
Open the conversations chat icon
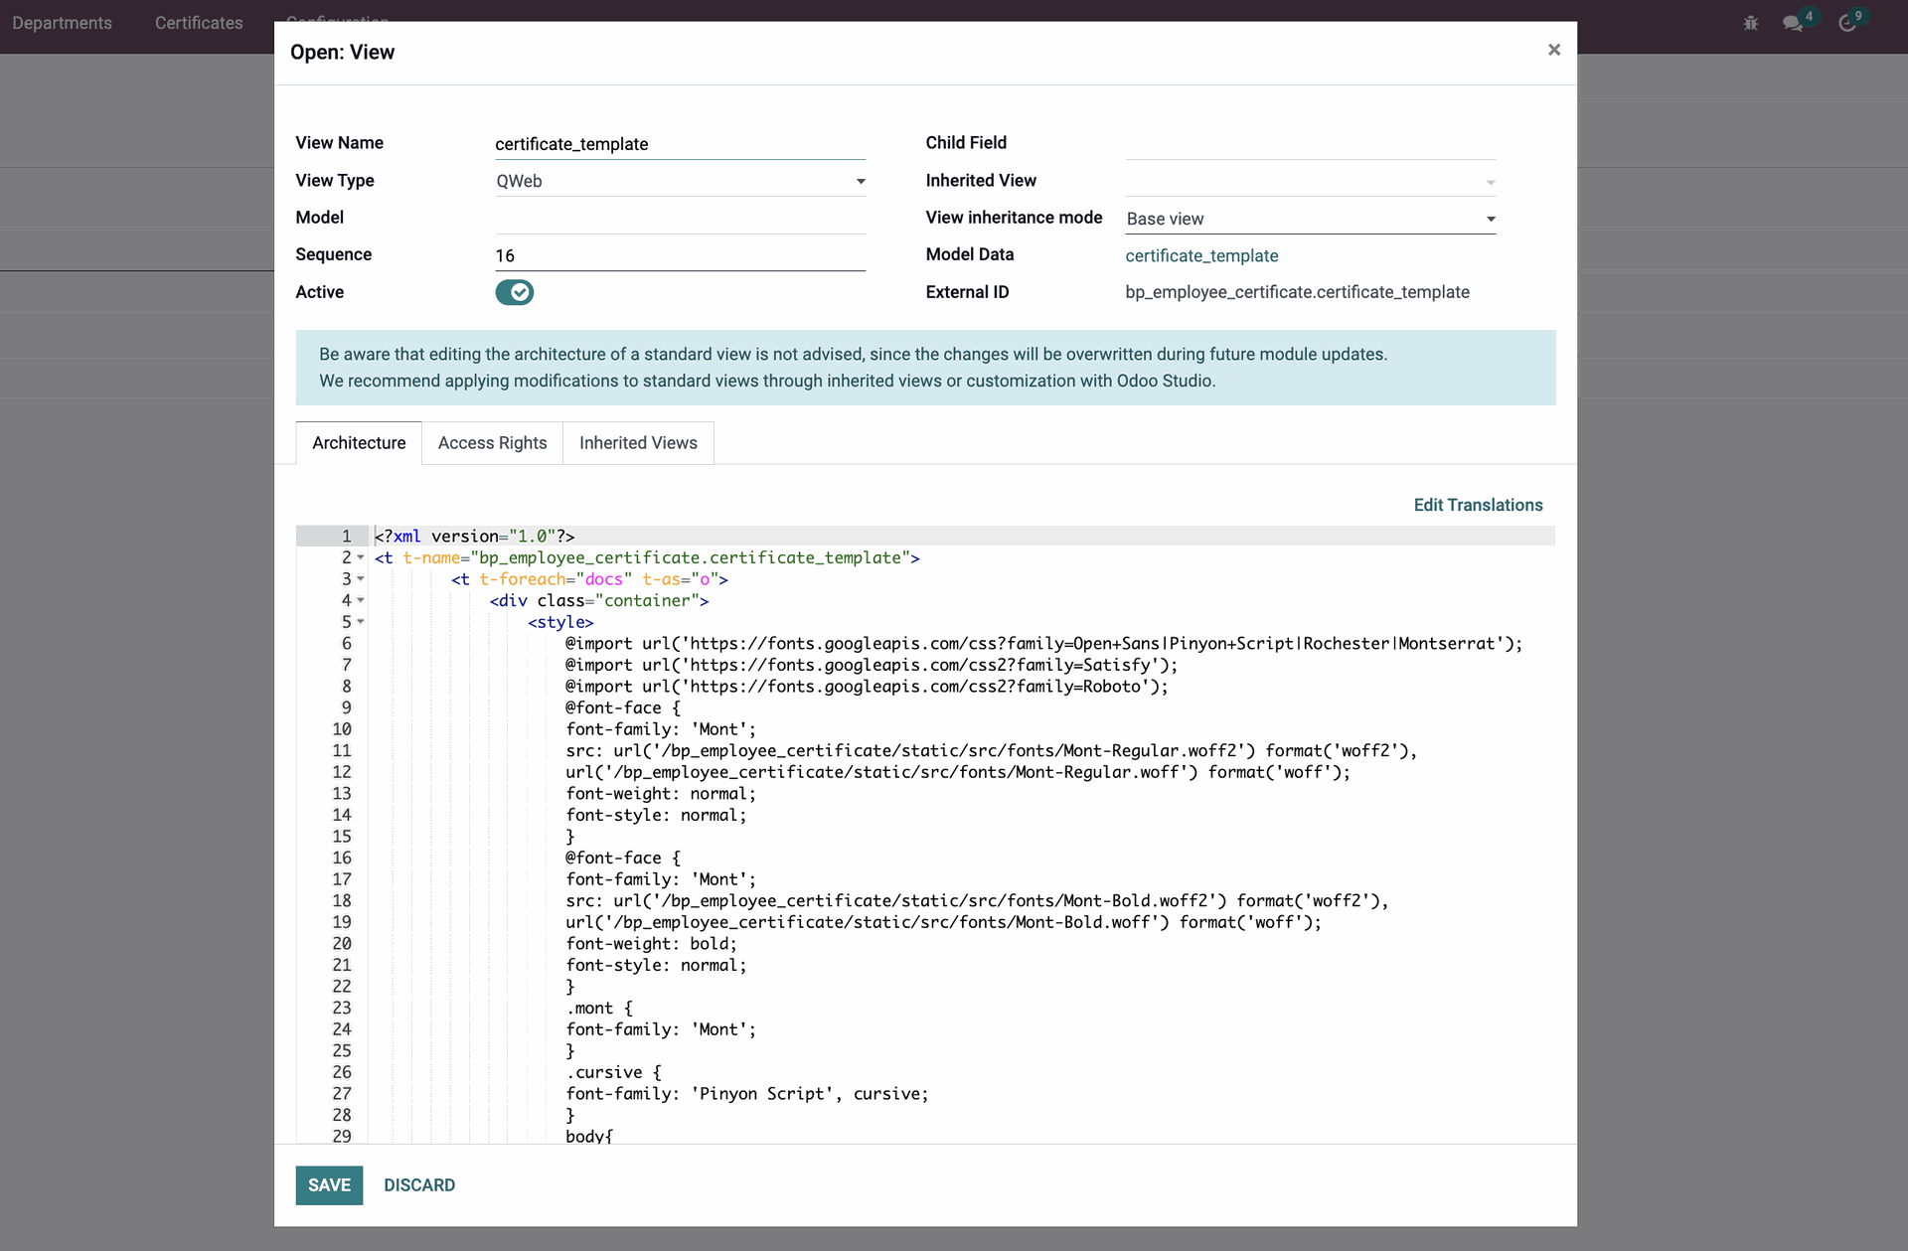[1793, 23]
